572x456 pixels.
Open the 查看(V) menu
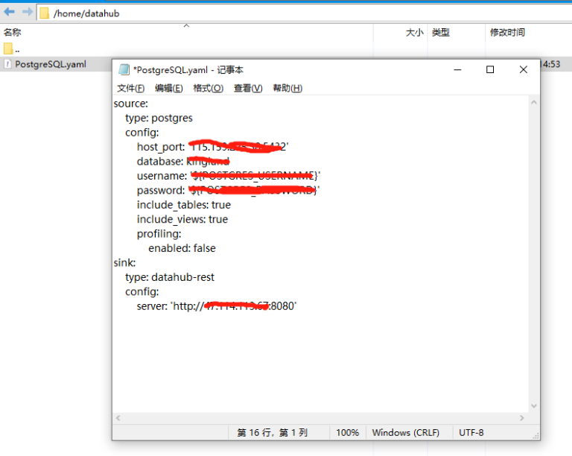click(x=248, y=88)
